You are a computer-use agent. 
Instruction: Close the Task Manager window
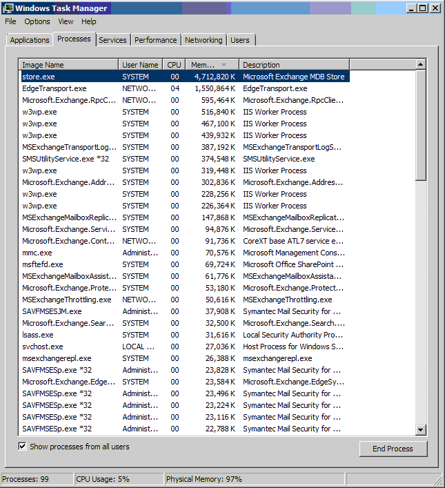[x=435, y=8]
